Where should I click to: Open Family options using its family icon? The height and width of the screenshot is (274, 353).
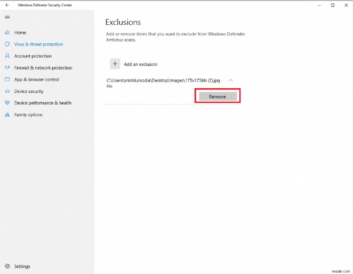tap(7, 115)
